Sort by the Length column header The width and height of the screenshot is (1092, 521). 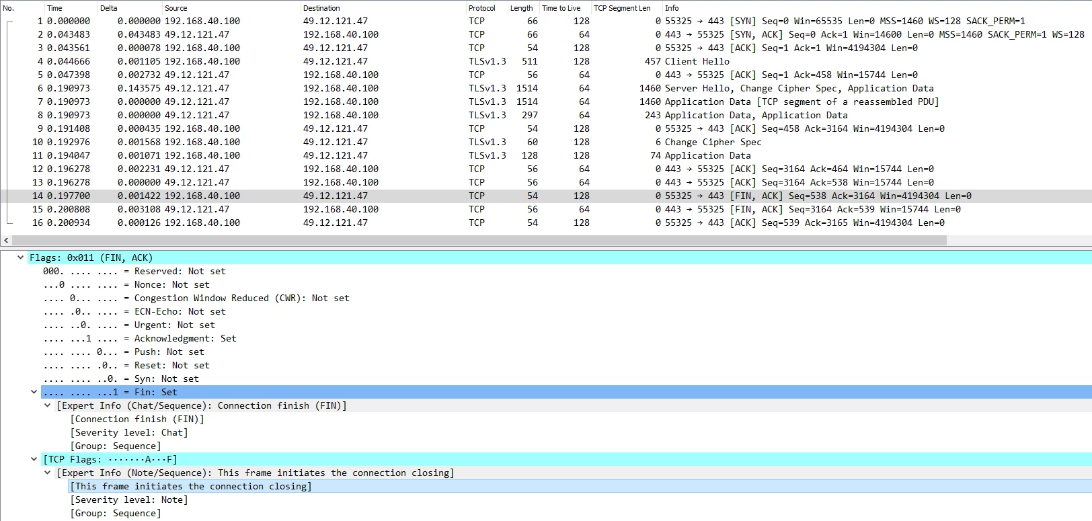click(523, 8)
